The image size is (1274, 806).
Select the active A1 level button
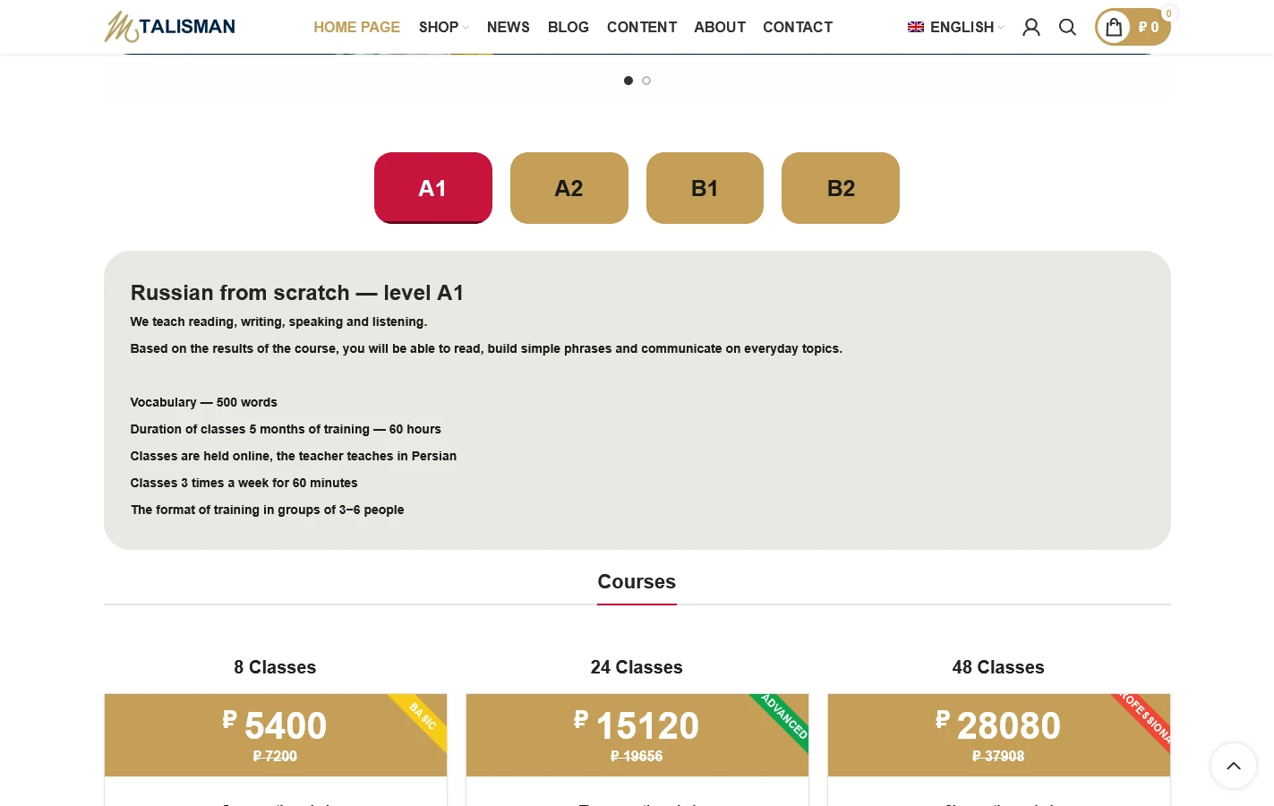(432, 188)
